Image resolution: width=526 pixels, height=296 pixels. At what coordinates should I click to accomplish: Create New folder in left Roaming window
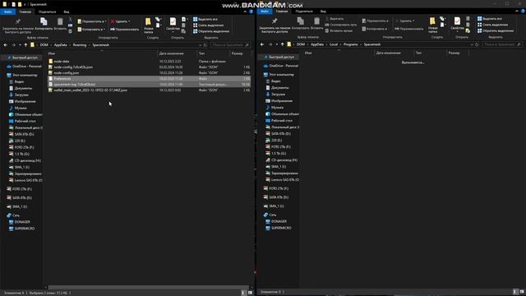(x=148, y=25)
